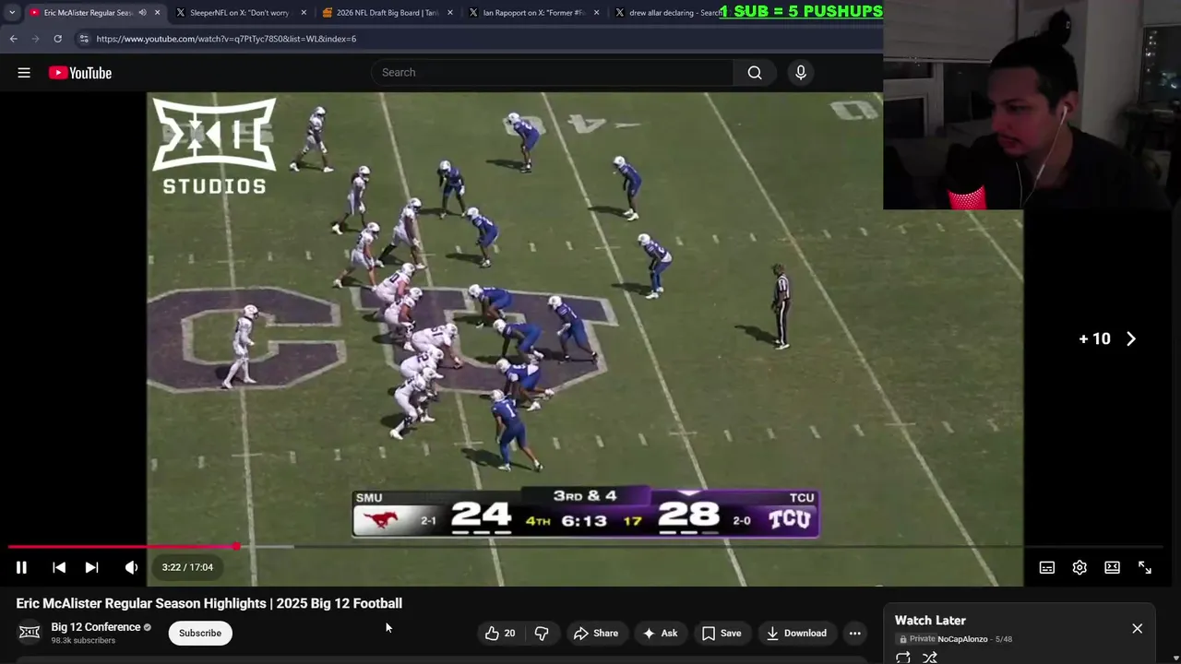Click the search magnifier button
Screen dimensions: 1181x664
point(755,73)
